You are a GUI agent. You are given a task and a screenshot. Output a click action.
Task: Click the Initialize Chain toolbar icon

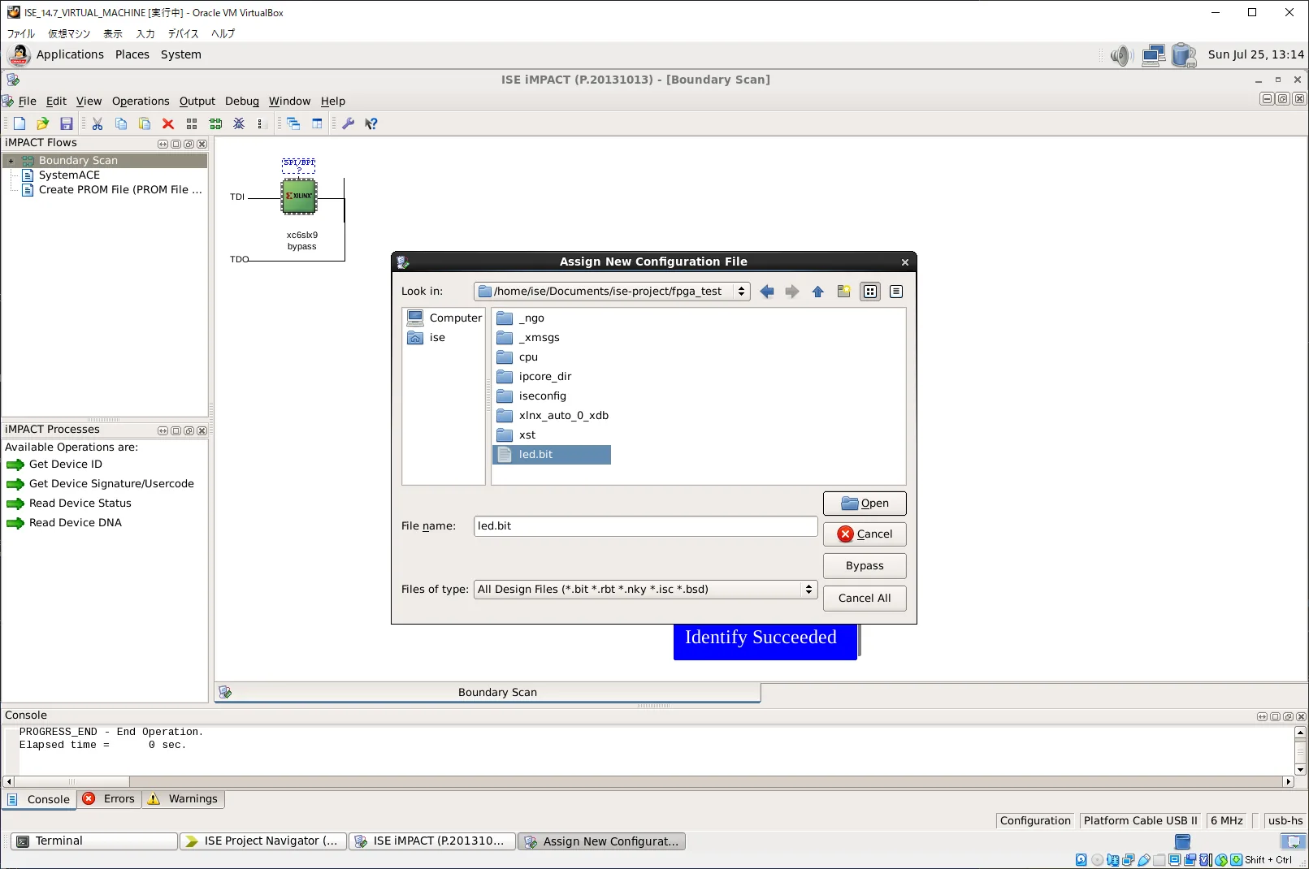click(215, 123)
